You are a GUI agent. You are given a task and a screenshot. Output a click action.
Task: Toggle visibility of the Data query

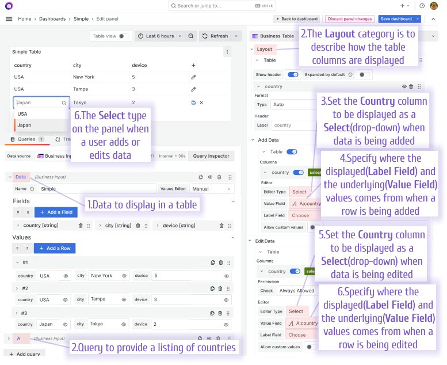(x=210, y=177)
